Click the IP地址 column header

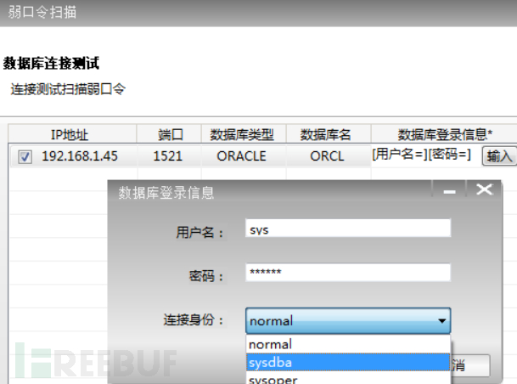(72, 134)
